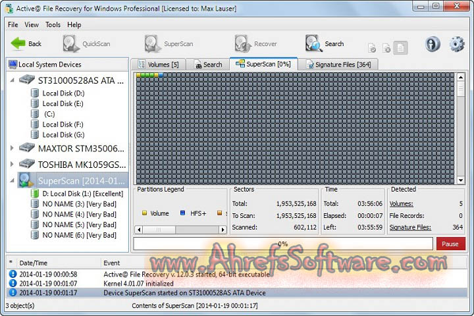
Task: Switch to the Search tab
Action: pyautogui.click(x=208, y=65)
